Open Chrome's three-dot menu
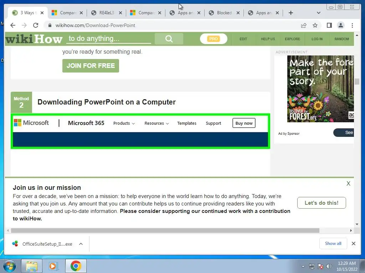 (352, 25)
